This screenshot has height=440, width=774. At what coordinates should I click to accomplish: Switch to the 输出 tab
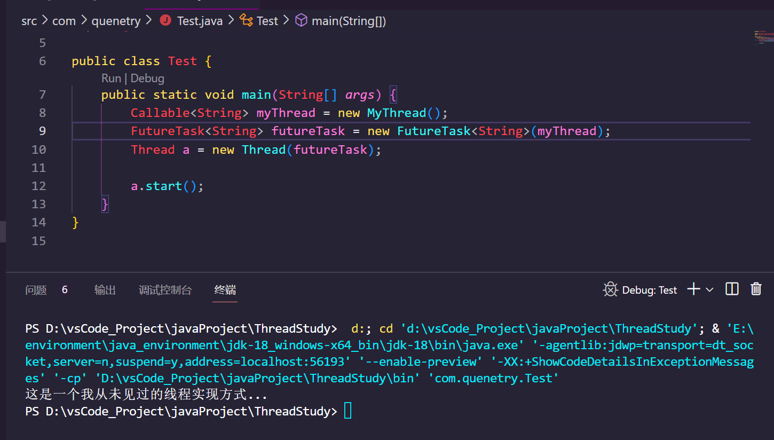coord(105,290)
